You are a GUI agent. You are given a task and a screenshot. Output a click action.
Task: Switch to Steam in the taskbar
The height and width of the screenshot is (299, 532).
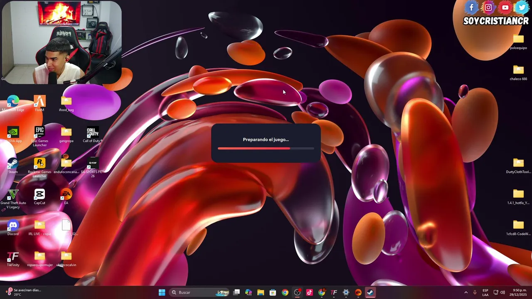click(x=370, y=292)
